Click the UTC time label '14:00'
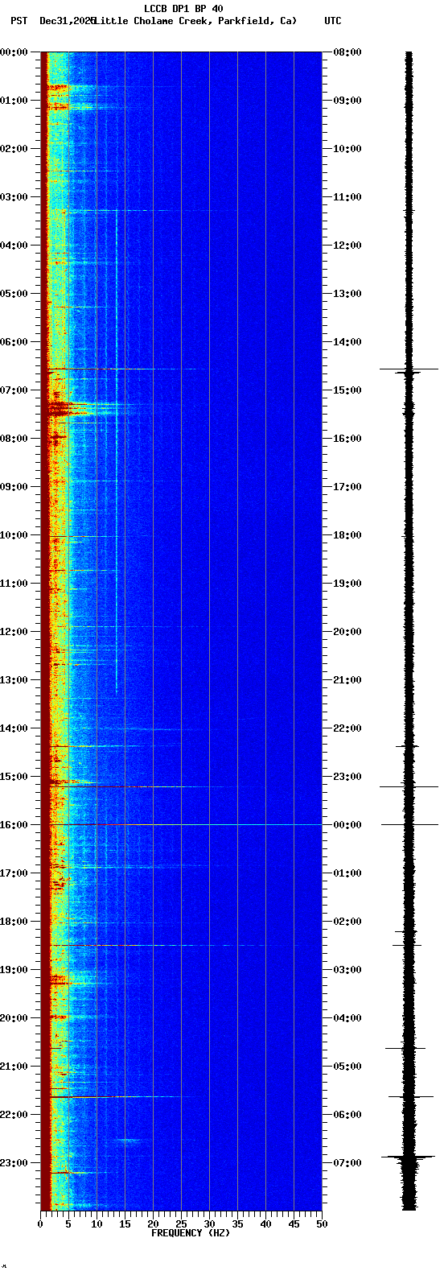The height and width of the screenshot is (1275, 444). 347,342
